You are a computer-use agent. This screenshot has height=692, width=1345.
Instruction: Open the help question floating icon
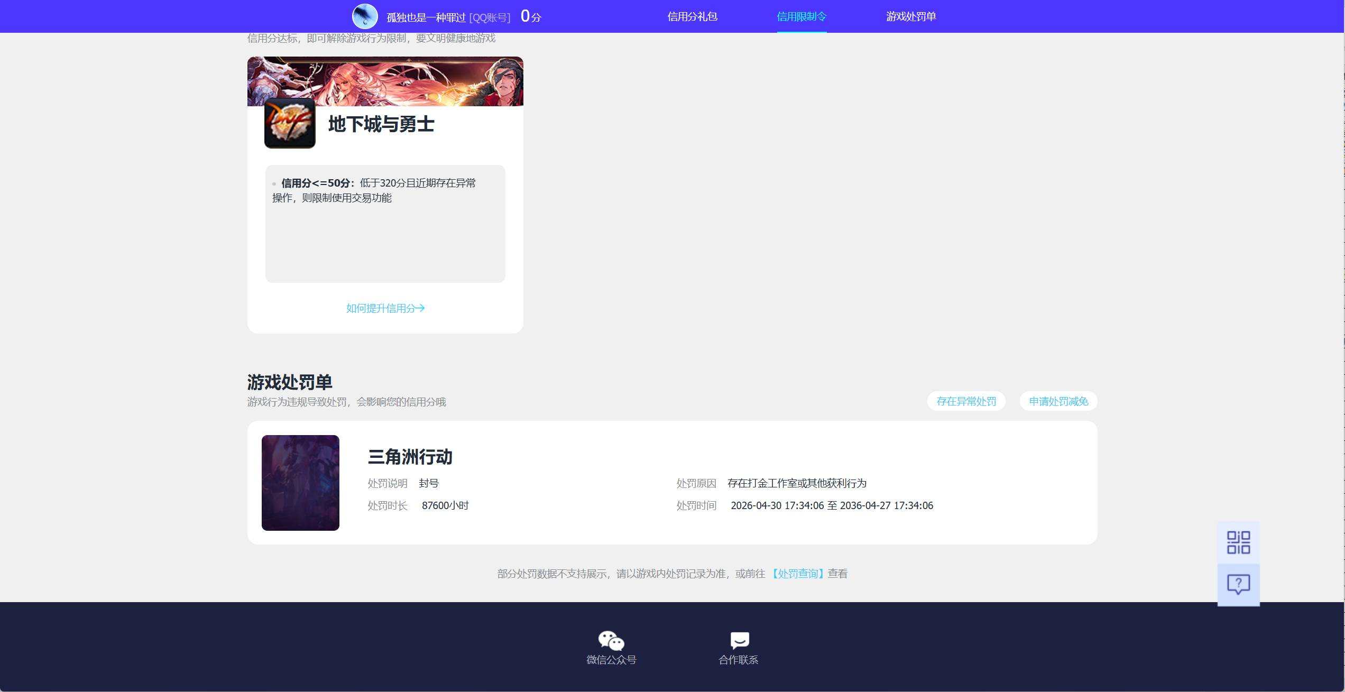coord(1238,585)
